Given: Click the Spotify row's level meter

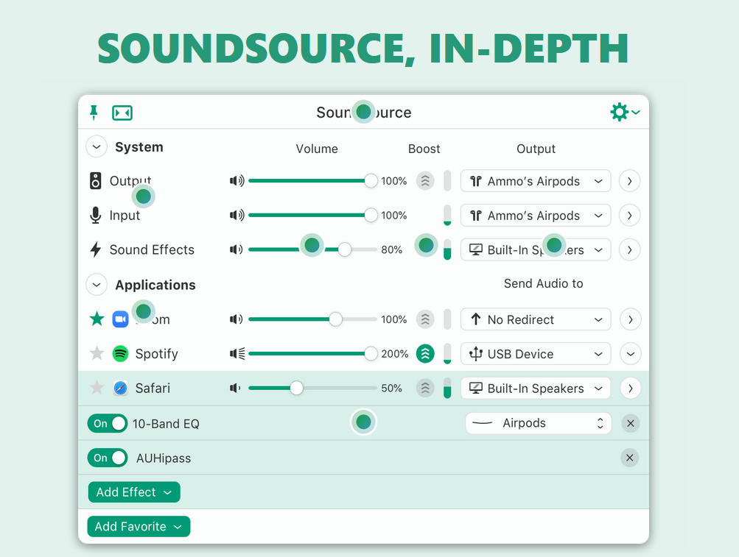Looking at the screenshot, I should [x=447, y=354].
